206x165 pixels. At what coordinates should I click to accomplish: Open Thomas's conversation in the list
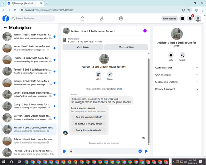click(29, 153)
